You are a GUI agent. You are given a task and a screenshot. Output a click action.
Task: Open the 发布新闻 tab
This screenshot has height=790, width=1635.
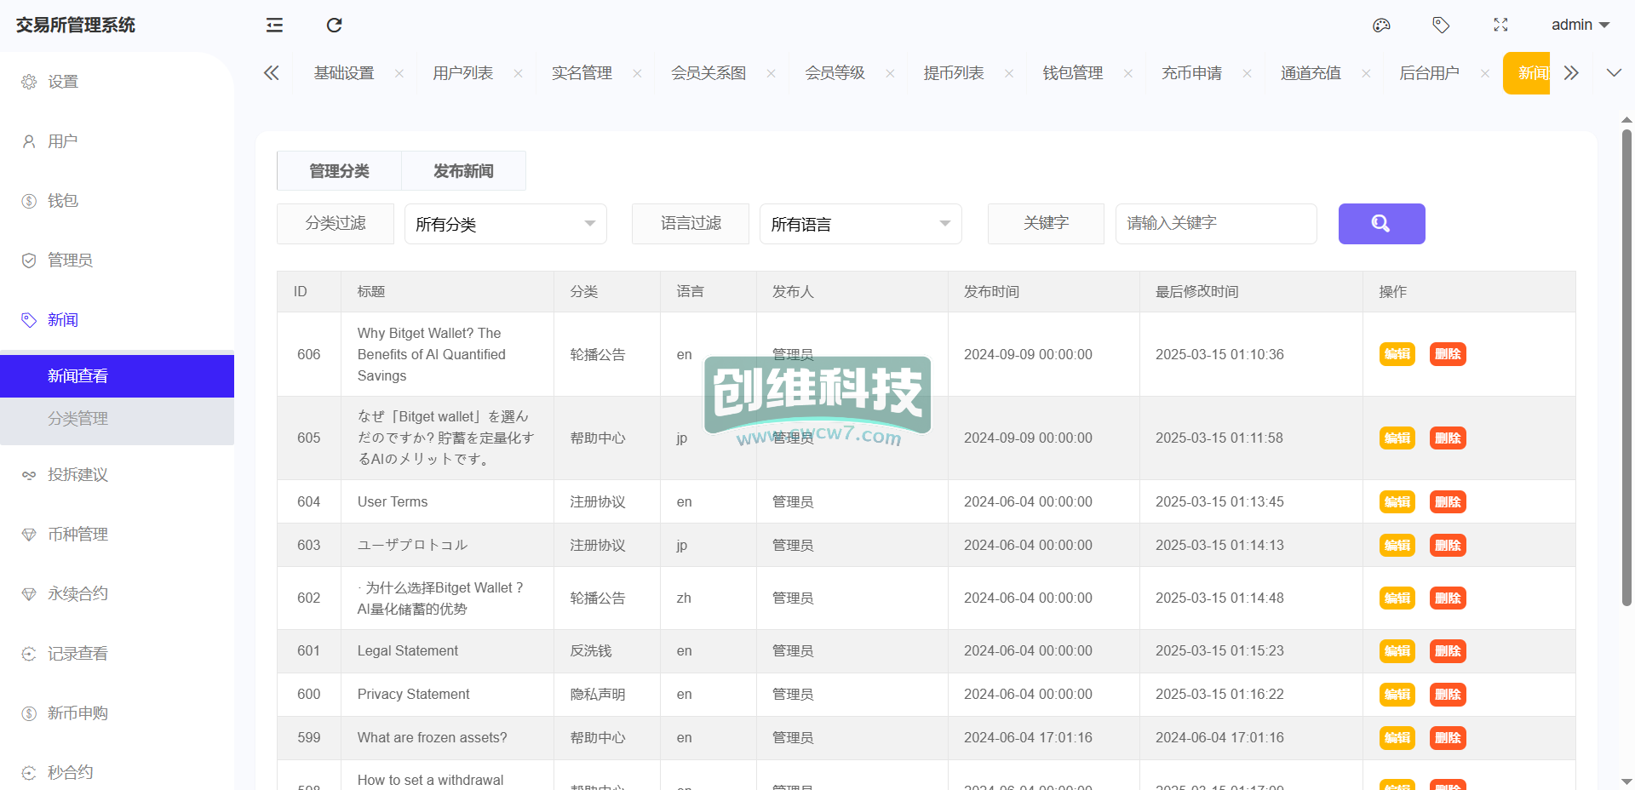click(x=463, y=171)
